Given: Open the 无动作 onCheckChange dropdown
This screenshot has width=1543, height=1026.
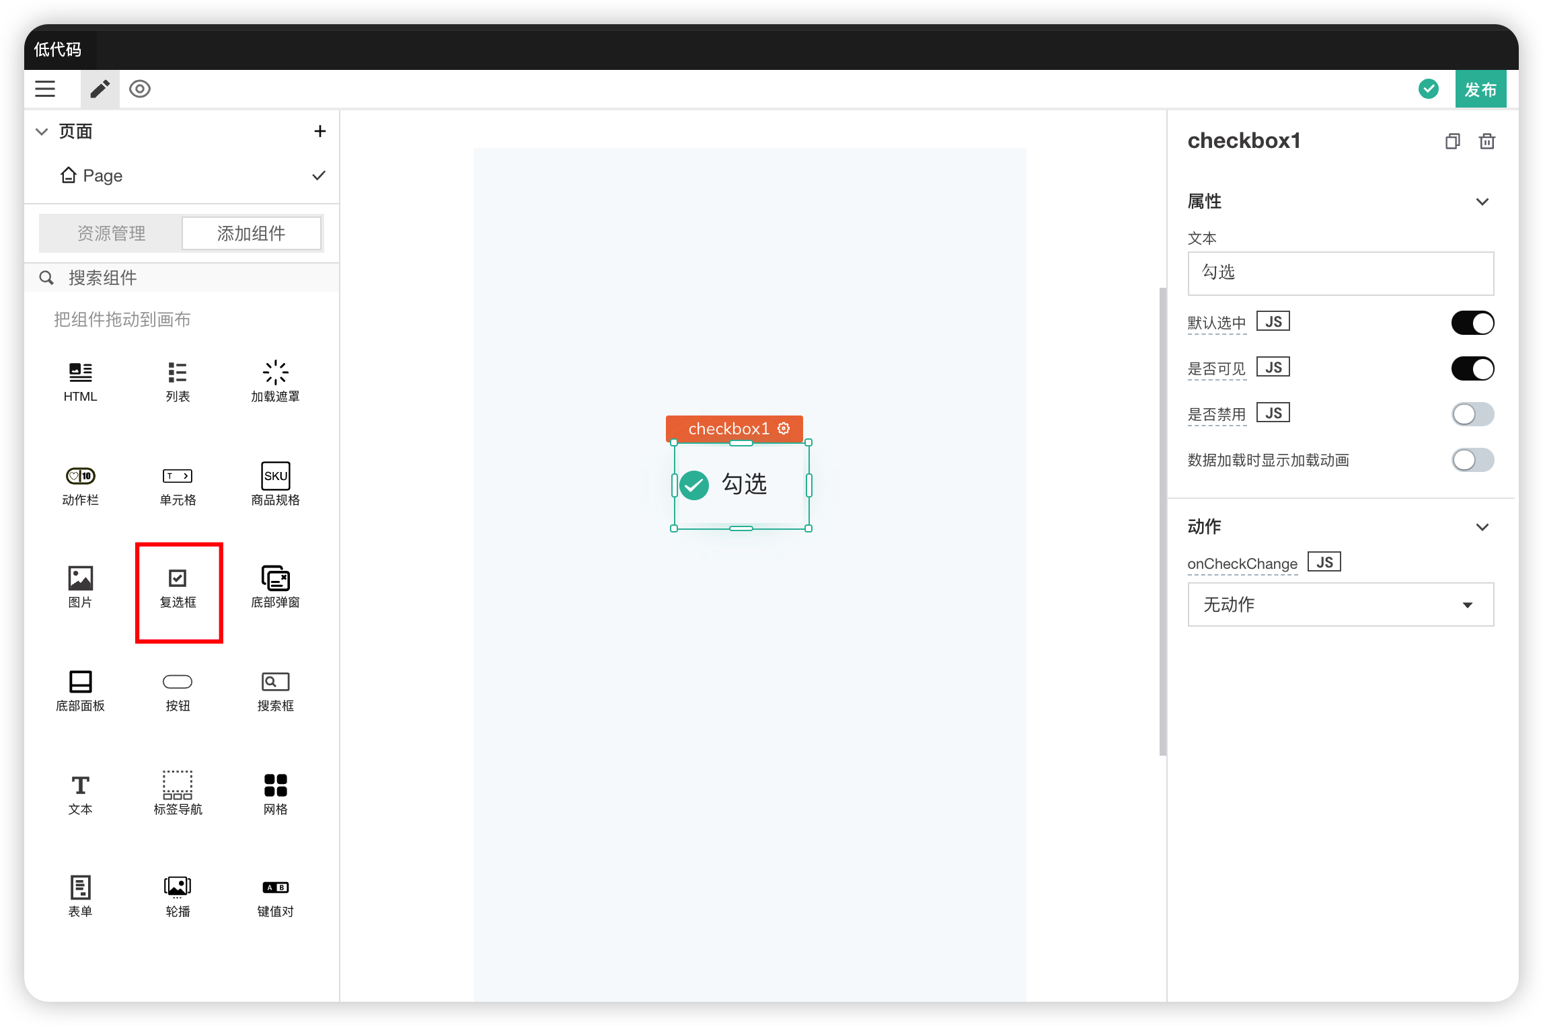Looking at the screenshot, I should coord(1340,604).
